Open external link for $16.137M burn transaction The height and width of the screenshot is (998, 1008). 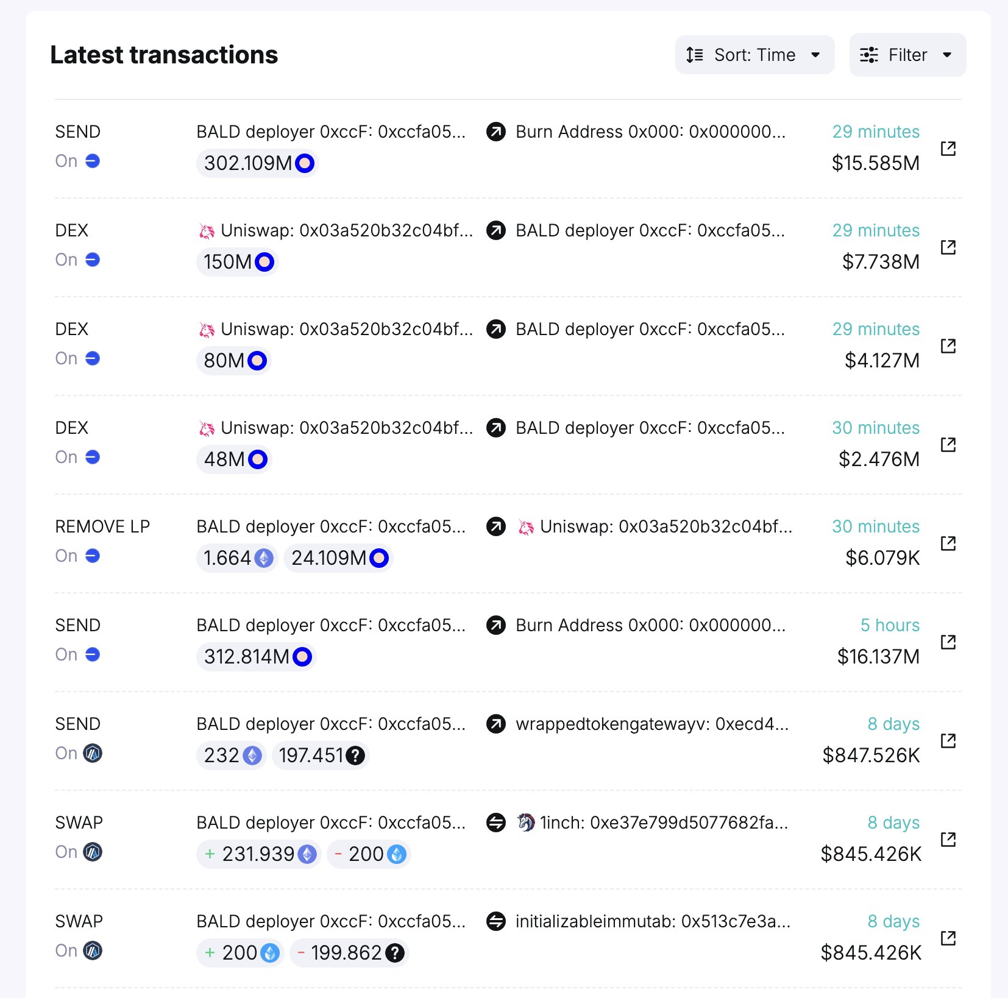coord(948,642)
